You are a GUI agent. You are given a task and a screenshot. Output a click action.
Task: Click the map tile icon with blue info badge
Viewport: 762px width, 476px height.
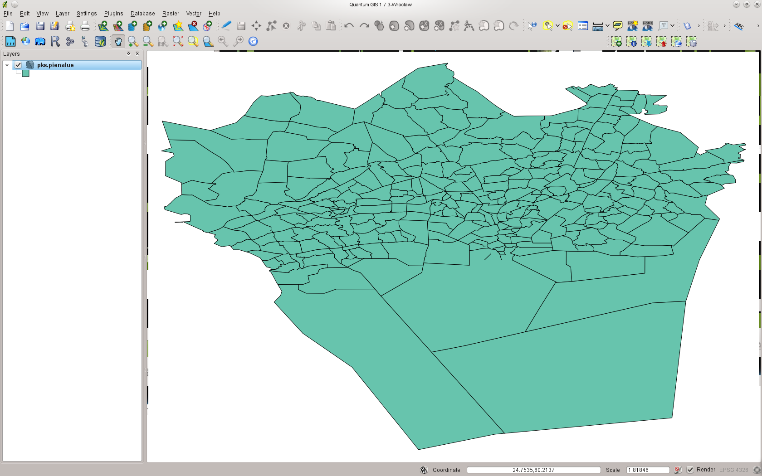tap(631, 42)
